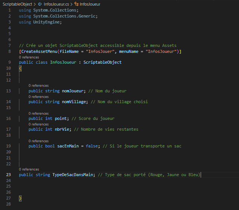Open the references lens above TypeDeSacDansMain
Screen dimensions: 239x210
(29, 169)
